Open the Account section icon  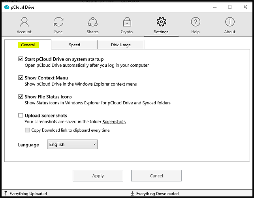coord(24,22)
